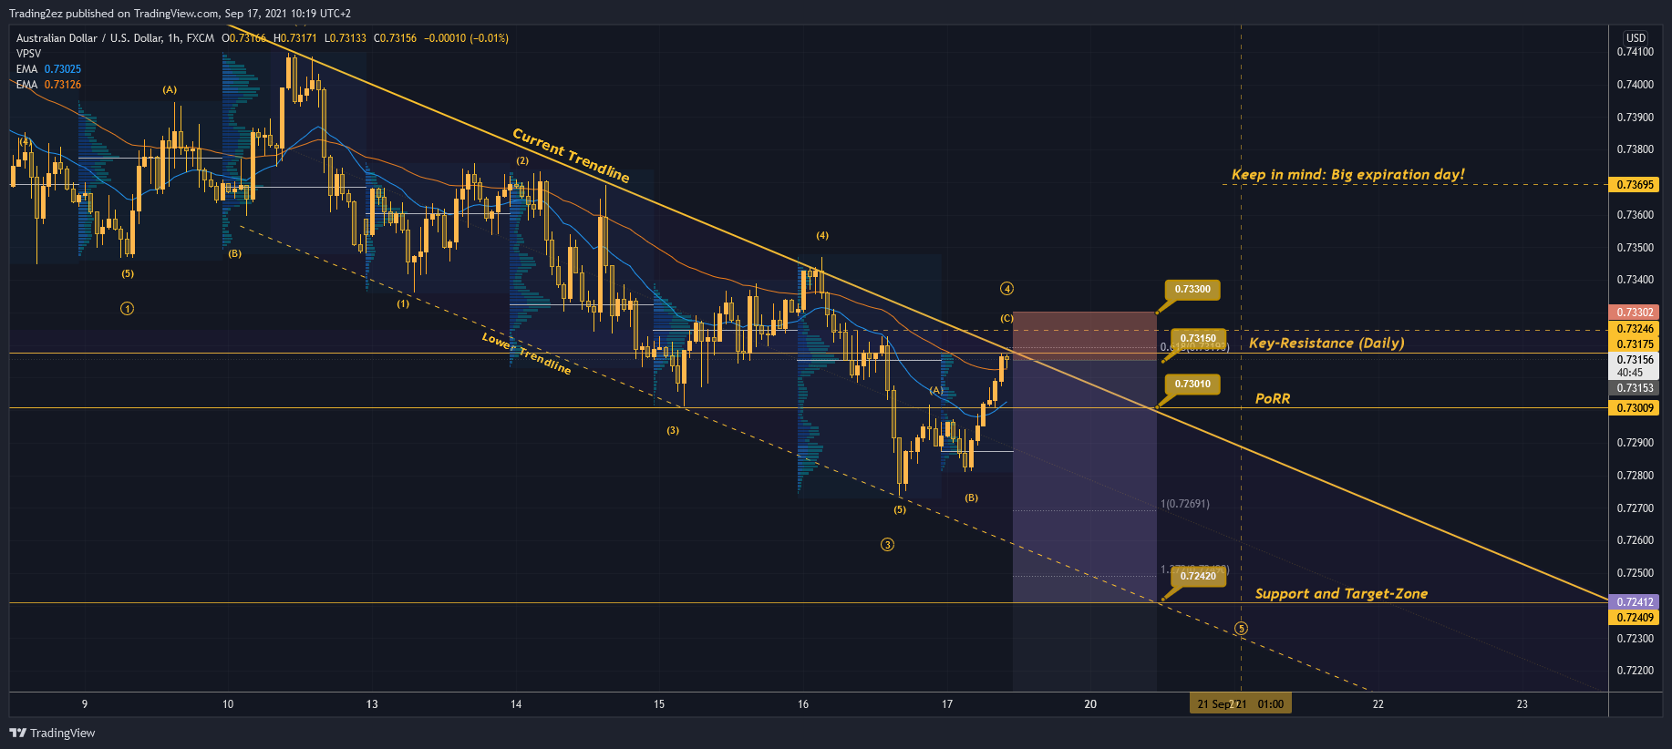Click the EMA 0.73126 indicator label
This screenshot has height=749, width=1672.
(48, 85)
